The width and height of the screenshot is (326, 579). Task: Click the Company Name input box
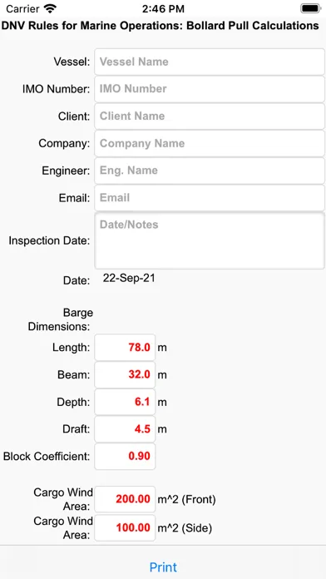[x=210, y=143]
